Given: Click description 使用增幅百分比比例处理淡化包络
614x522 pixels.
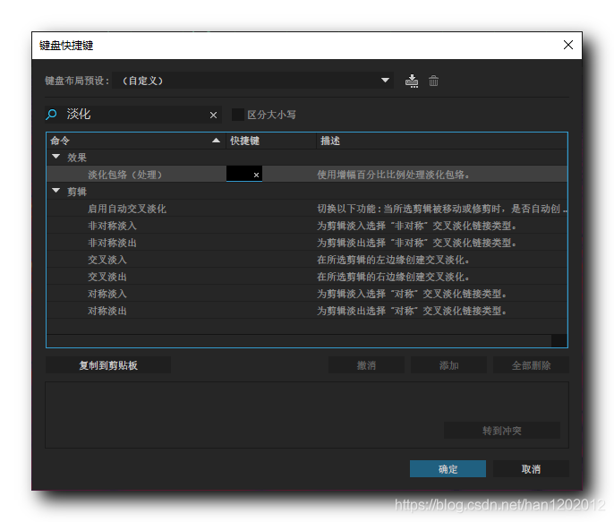Looking at the screenshot, I should (x=393, y=175).
